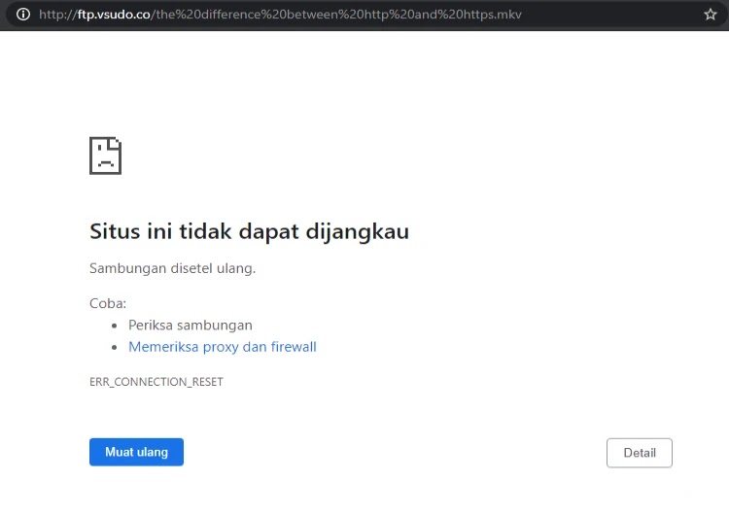Click the ERR_CONNECTION_RESET error code text
Screen dimensions: 729x515
point(156,382)
